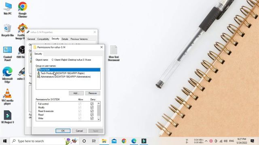Show hidden tray icons chevron
The image size is (259, 145).
tap(206, 141)
